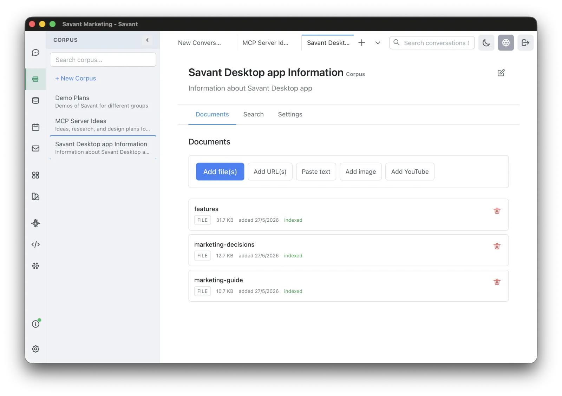This screenshot has width=562, height=396.
Task: Switch to the MCP Server Id... tab
Action: pos(266,43)
